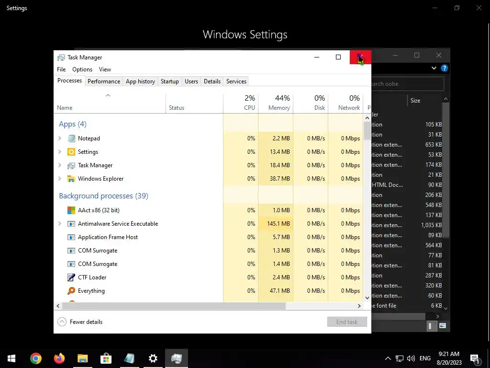Click the Task Manager title bar icon
The image size is (490, 368).
coord(61,57)
